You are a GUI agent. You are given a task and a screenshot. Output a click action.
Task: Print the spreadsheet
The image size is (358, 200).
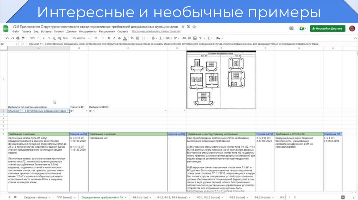[x=18, y=38]
